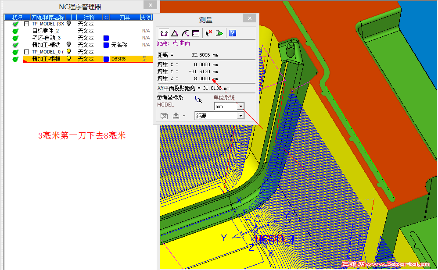Toggle lightbulb visibility for 精加工-精铣
Viewport: 438px width, 270px height.
click(68, 44)
